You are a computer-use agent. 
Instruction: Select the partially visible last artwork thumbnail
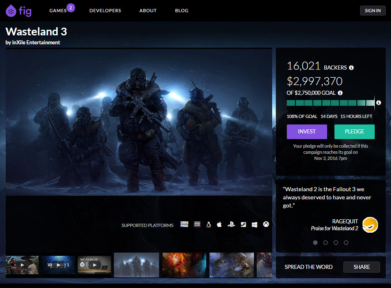(x=264, y=265)
